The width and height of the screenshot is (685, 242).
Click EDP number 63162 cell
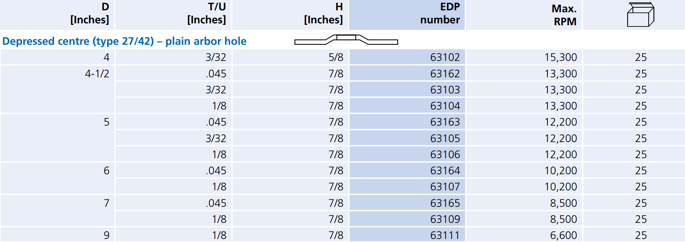click(445, 74)
